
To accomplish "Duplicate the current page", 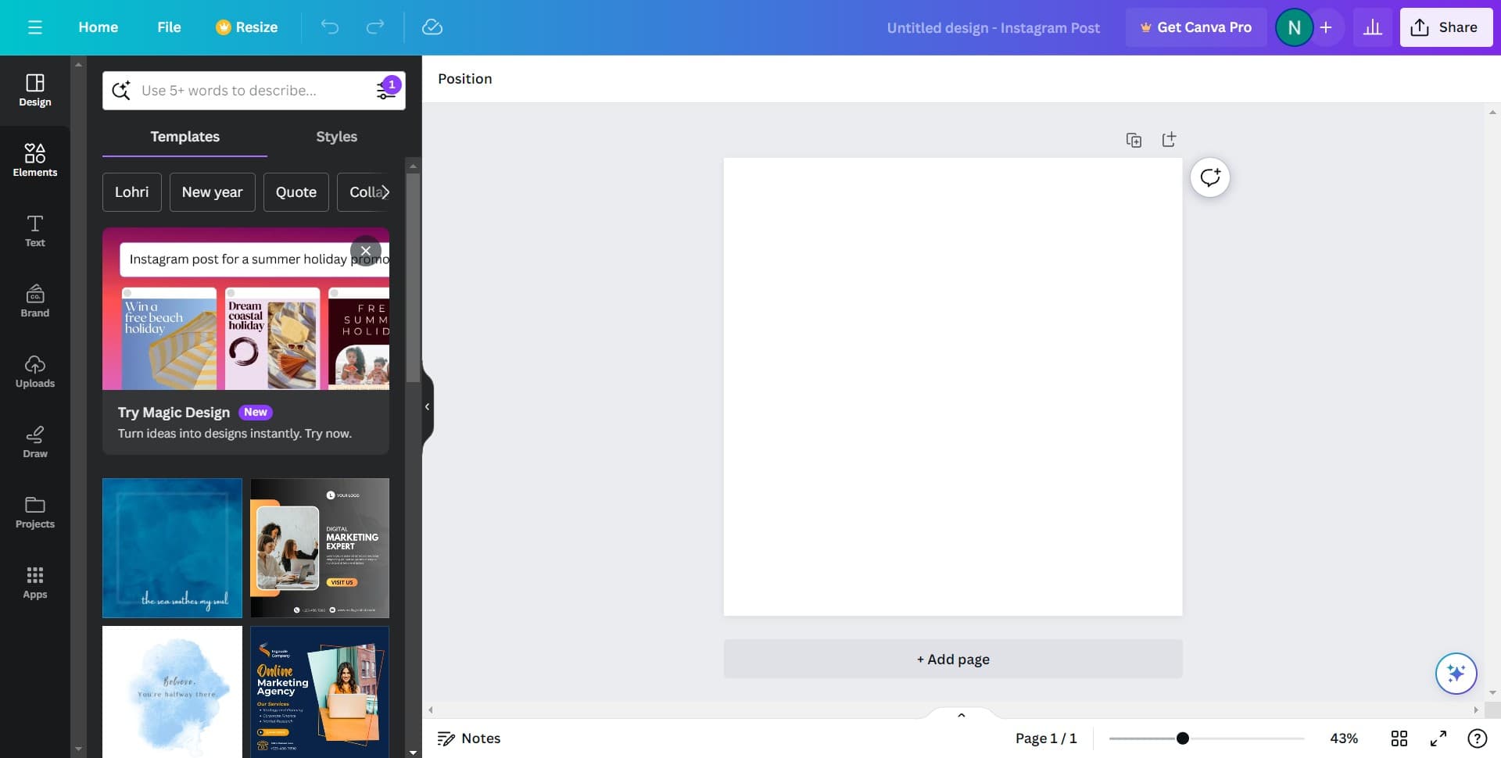I will [1134, 139].
